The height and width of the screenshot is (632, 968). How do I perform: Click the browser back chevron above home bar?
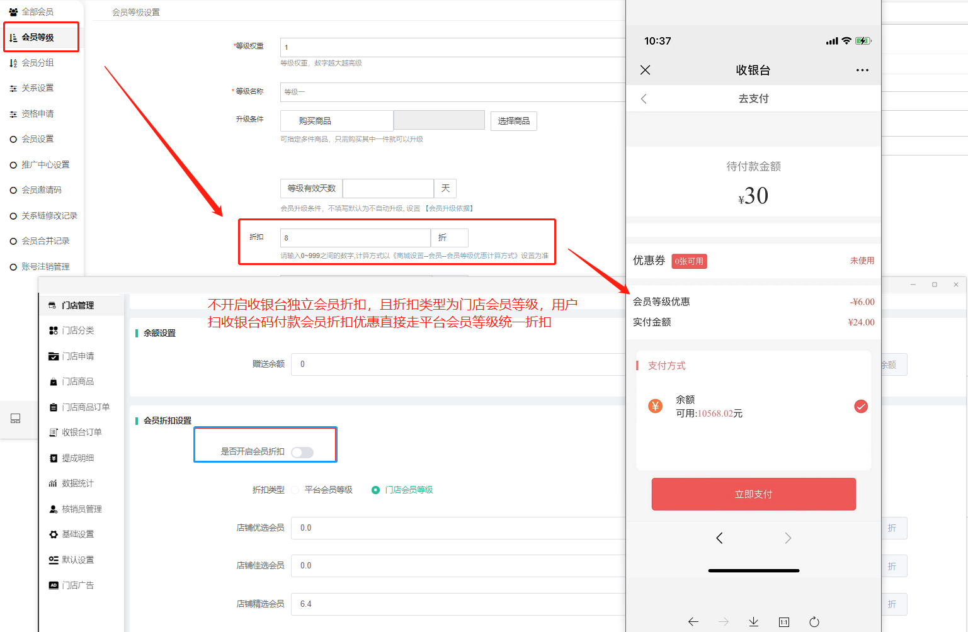719,538
